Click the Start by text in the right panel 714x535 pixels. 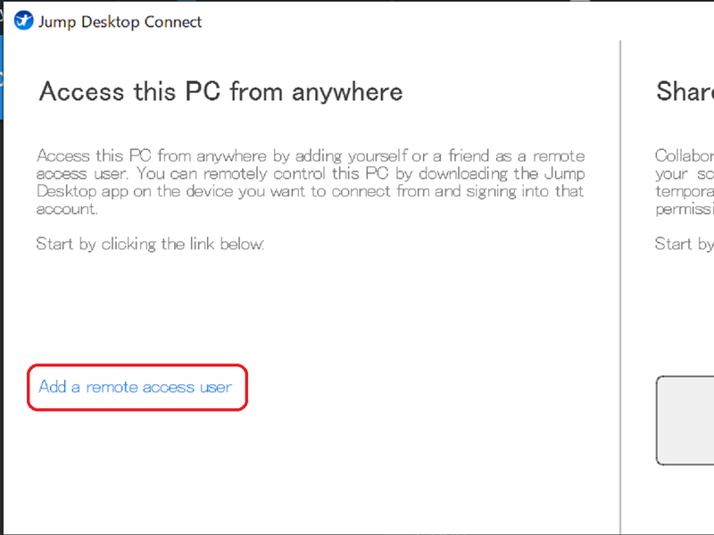coord(684,244)
